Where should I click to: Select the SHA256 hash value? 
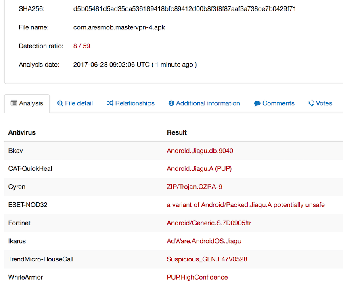point(184,9)
